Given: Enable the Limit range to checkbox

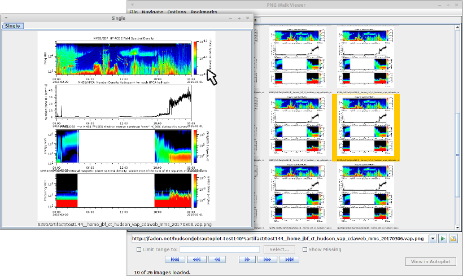Looking at the screenshot, I should (139, 249).
